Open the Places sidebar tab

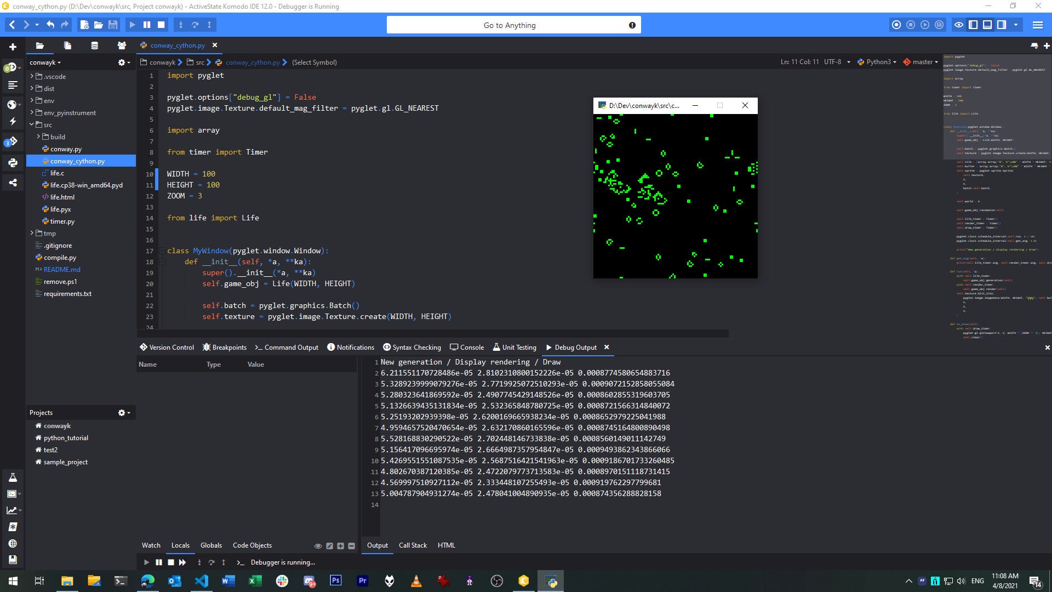[39, 45]
